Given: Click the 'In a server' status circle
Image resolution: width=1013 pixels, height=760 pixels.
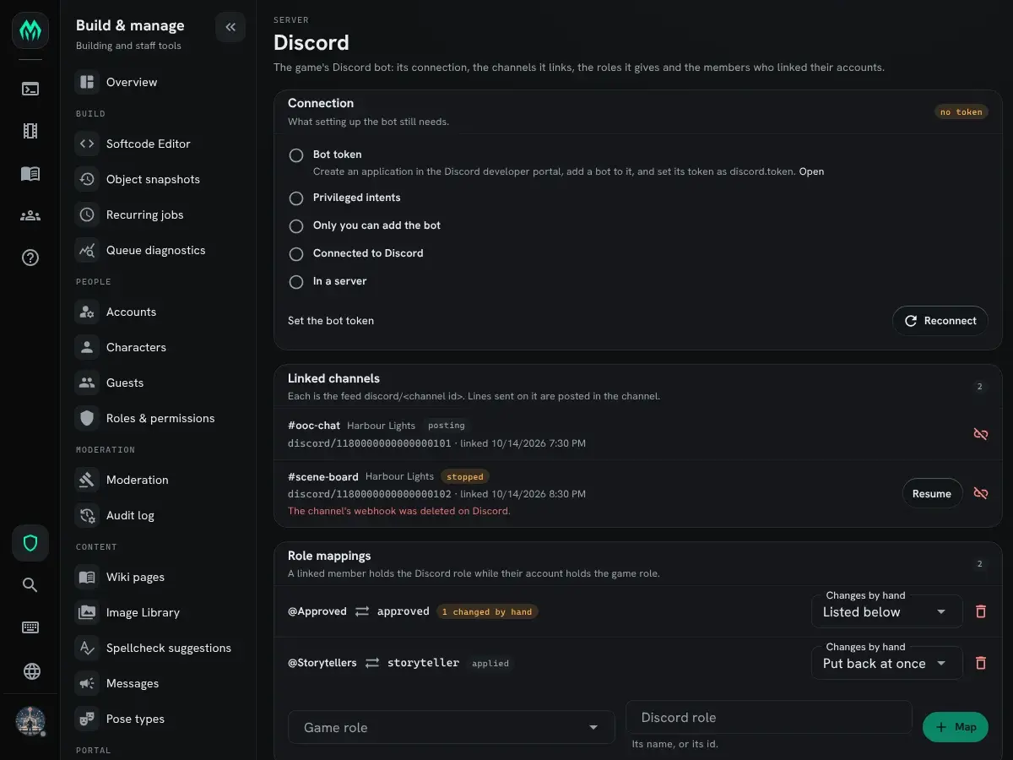Looking at the screenshot, I should click(x=296, y=282).
